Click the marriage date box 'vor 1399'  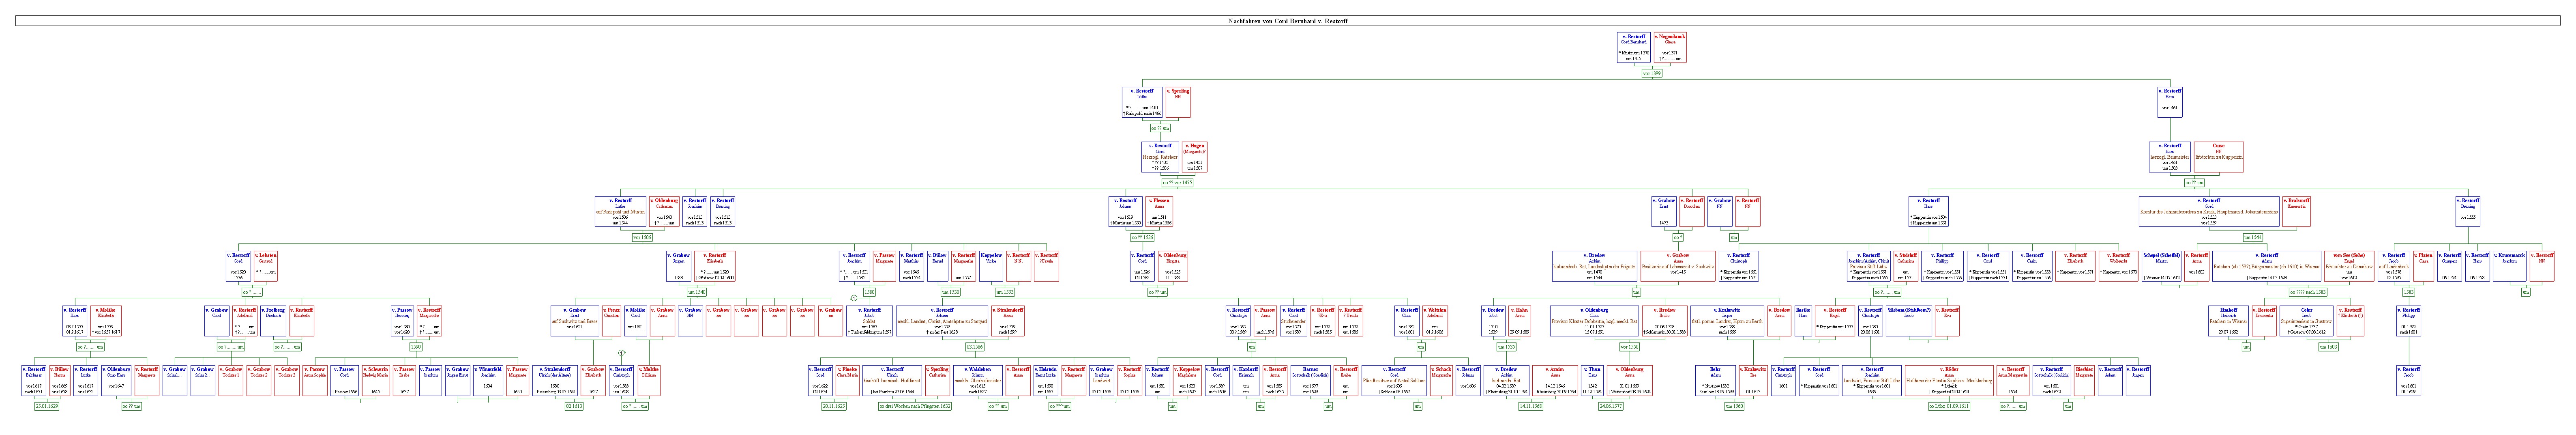[1652, 73]
